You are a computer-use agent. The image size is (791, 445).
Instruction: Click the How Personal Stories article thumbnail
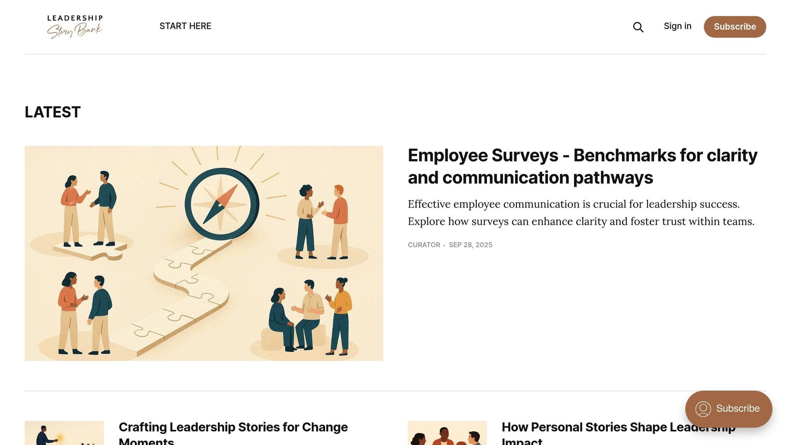tap(447, 433)
